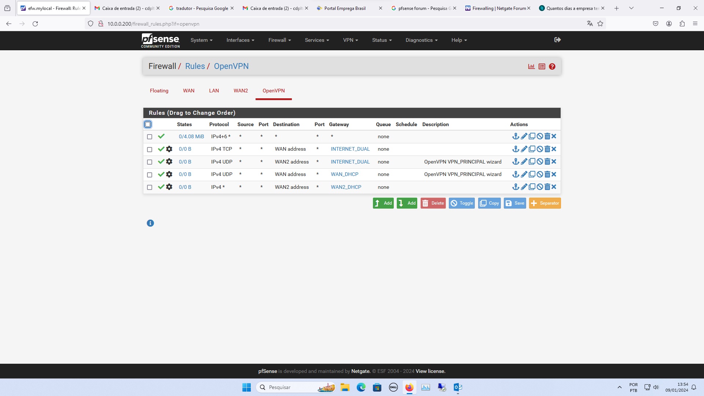Open View license link in footer
The image size is (704, 396).
[x=430, y=371]
